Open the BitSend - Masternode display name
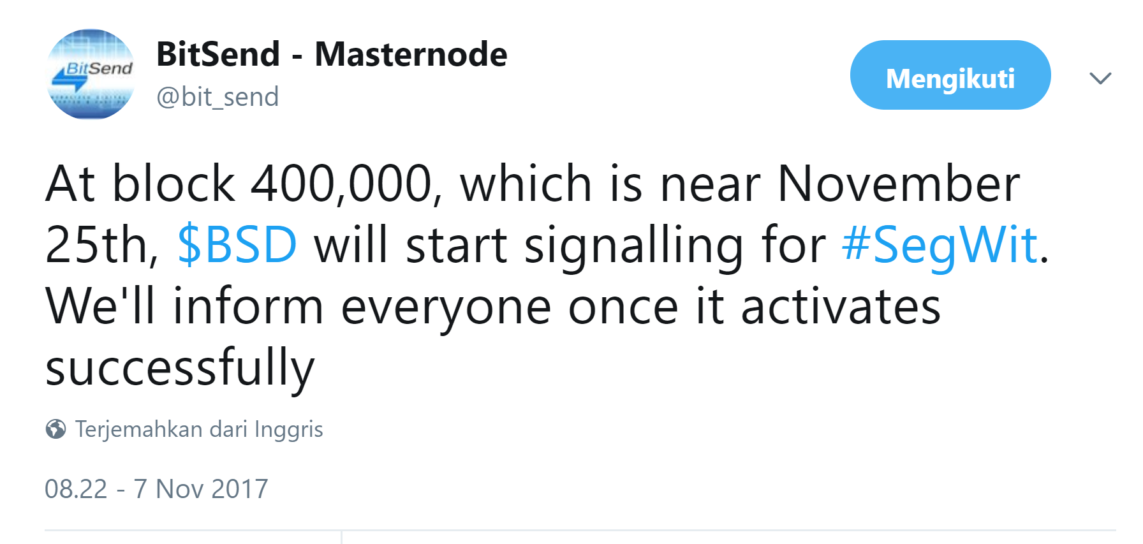Viewport: 1143px width, 544px height. 332,54
